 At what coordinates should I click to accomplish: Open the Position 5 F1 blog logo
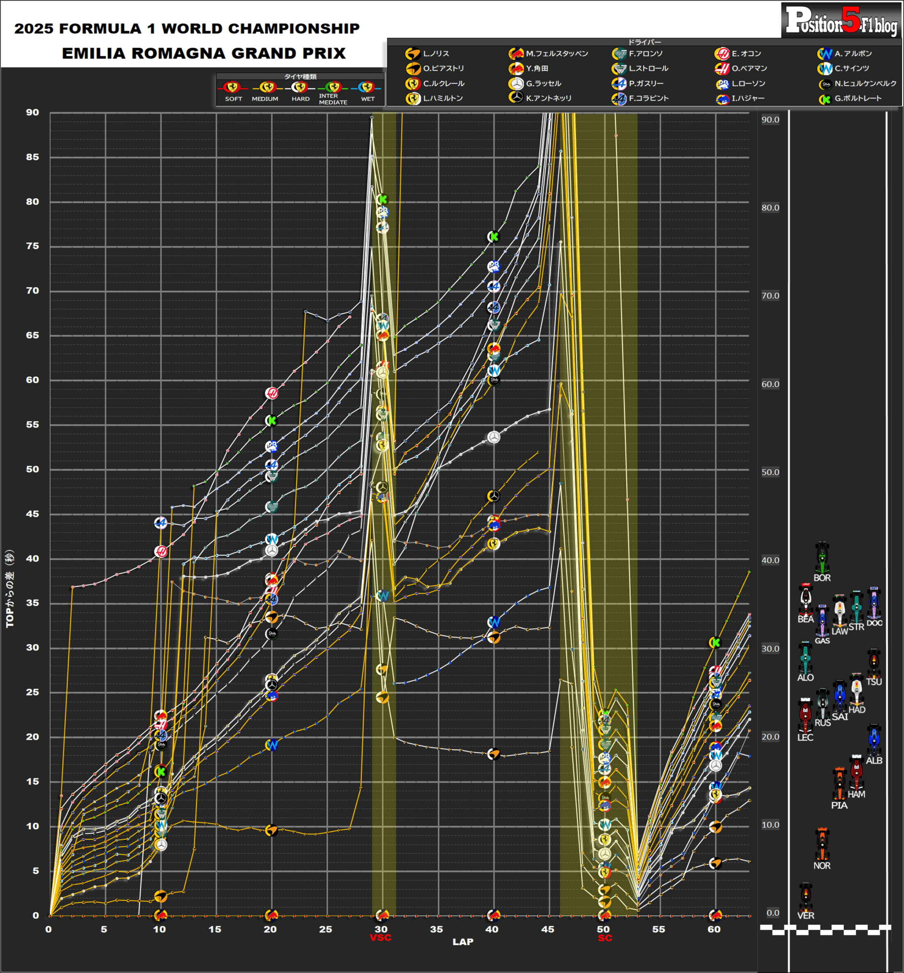tap(841, 20)
